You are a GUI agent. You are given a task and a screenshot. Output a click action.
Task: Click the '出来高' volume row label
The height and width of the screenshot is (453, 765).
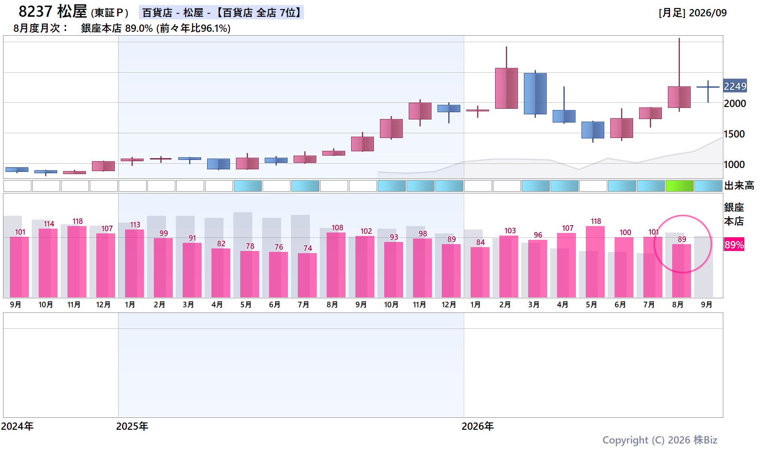point(739,186)
